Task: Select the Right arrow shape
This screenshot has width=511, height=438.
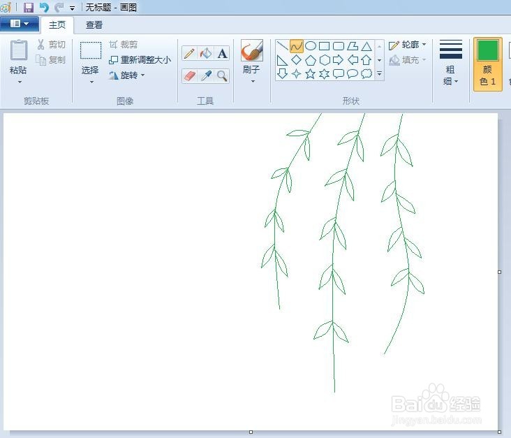Action: point(339,60)
